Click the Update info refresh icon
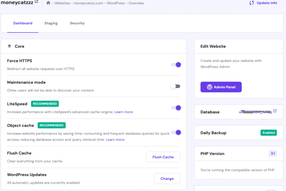286x191 pixels. 252,3
